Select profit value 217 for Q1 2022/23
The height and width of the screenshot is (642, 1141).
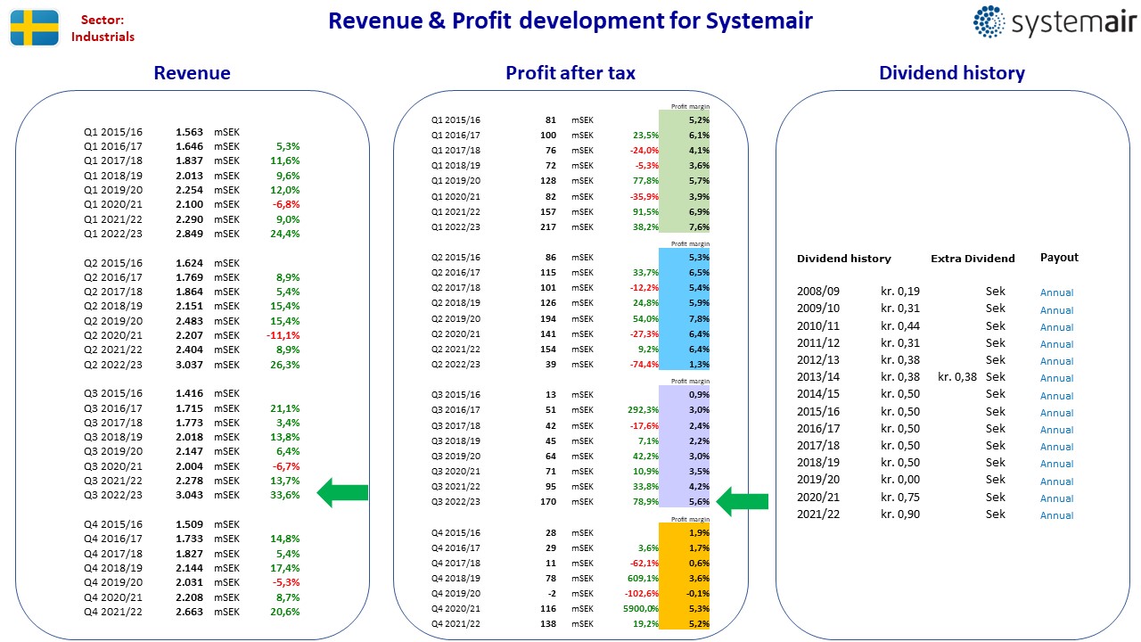(549, 226)
